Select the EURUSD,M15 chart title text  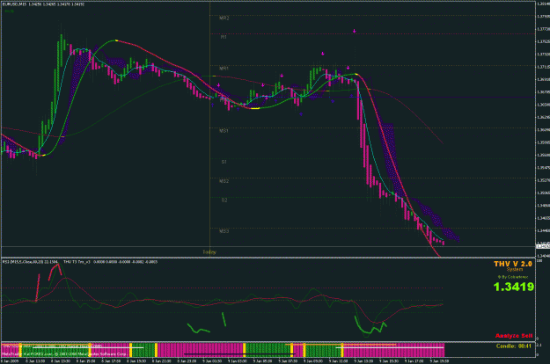[14, 4]
